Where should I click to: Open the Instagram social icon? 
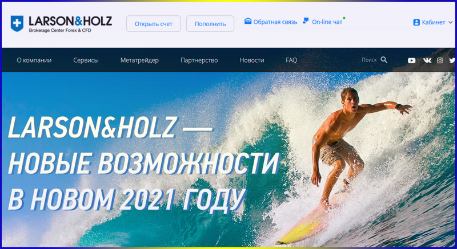click(x=440, y=60)
